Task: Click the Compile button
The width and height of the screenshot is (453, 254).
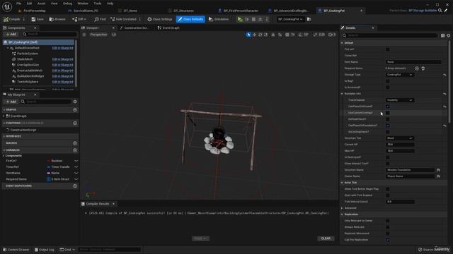Action: (x=12, y=19)
